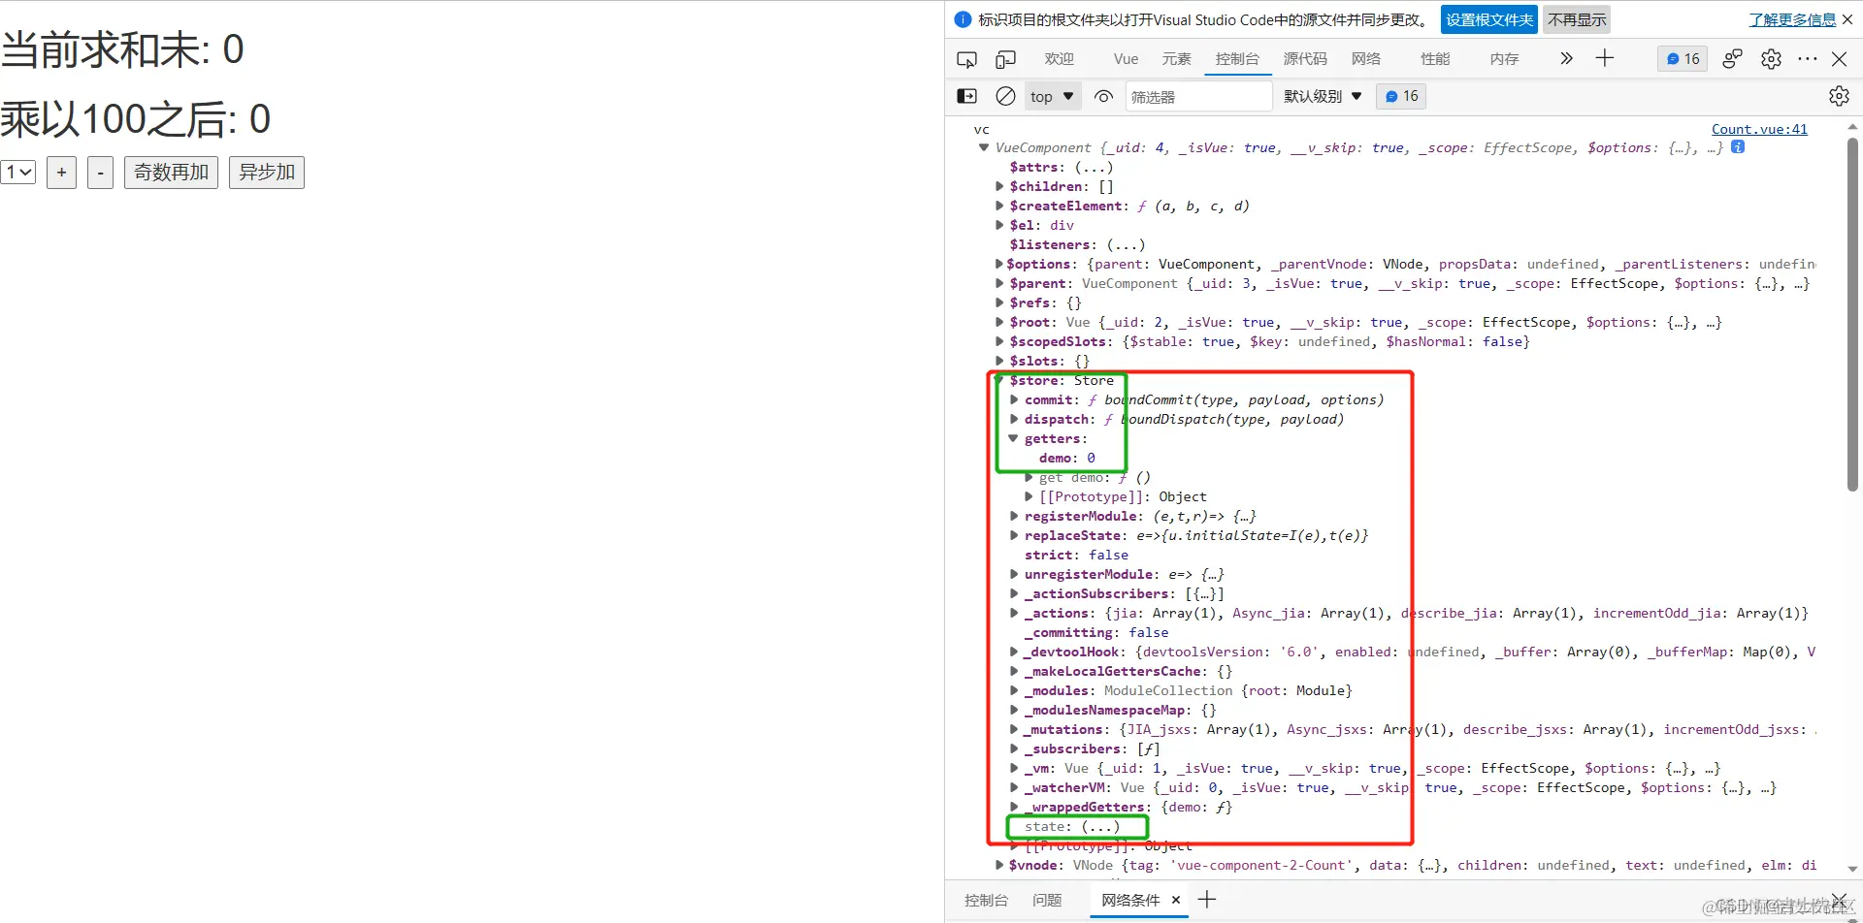Image resolution: width=1863 pixels, height=923 pixels.
Task: Add a new tool tab with plus
Action: [x=1605, y=59]
